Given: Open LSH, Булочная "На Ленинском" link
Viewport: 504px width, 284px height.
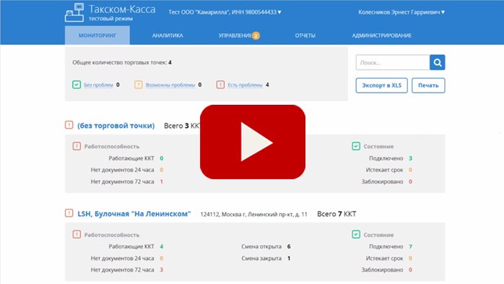Looking at the screenshot, I should coord(134,214).
